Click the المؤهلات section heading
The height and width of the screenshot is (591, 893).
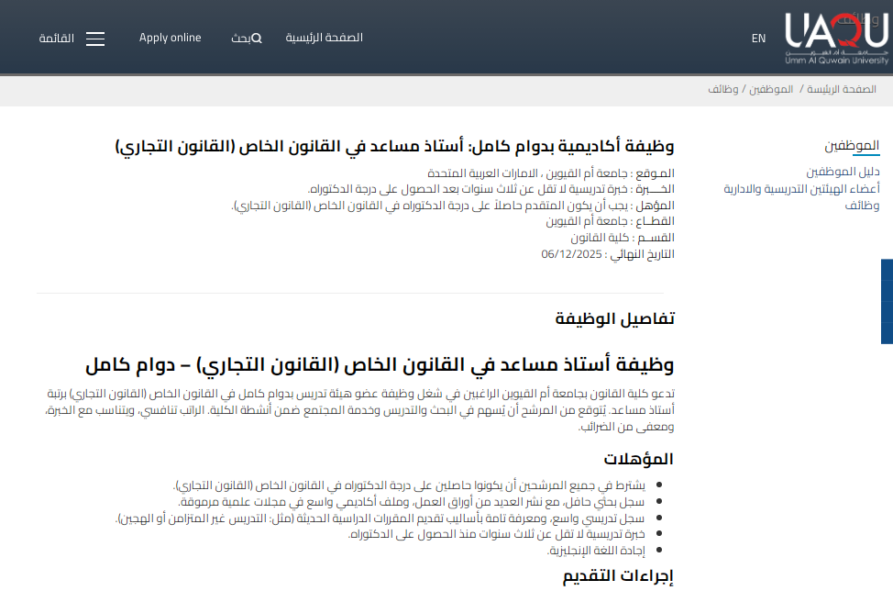[638, 459]
